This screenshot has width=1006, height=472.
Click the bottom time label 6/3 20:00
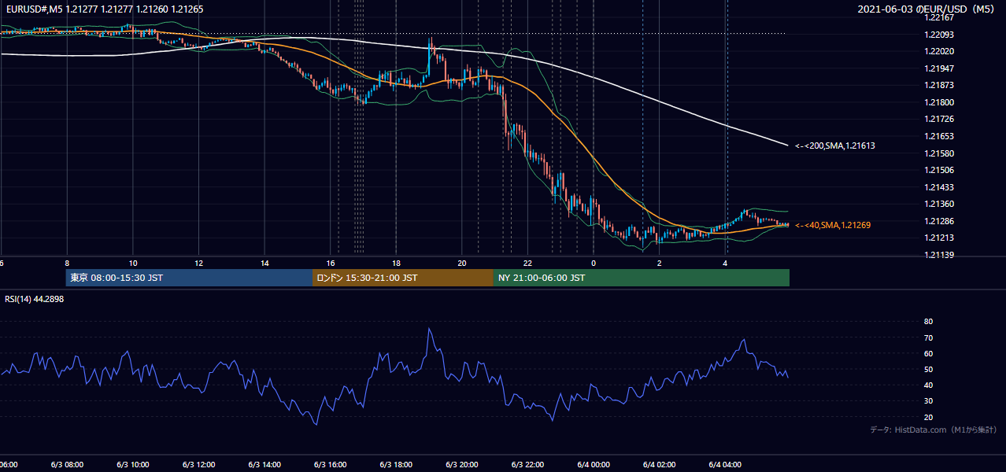(462, 464)
